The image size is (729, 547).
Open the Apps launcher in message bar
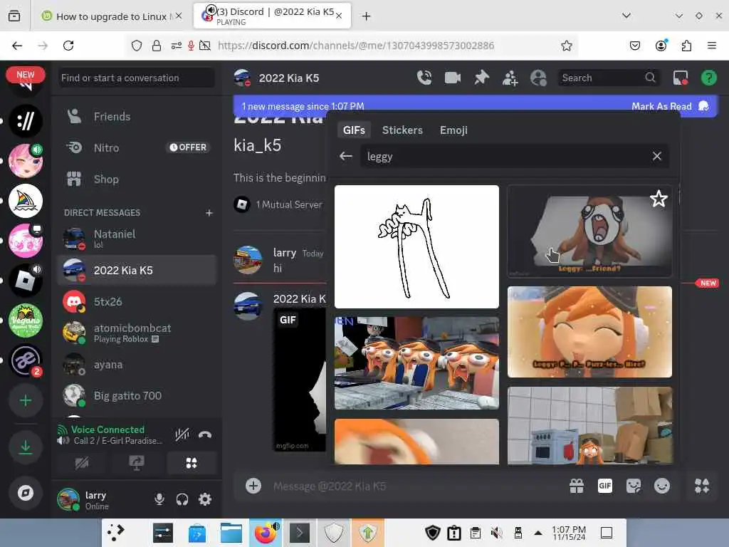tap(701, 486)
